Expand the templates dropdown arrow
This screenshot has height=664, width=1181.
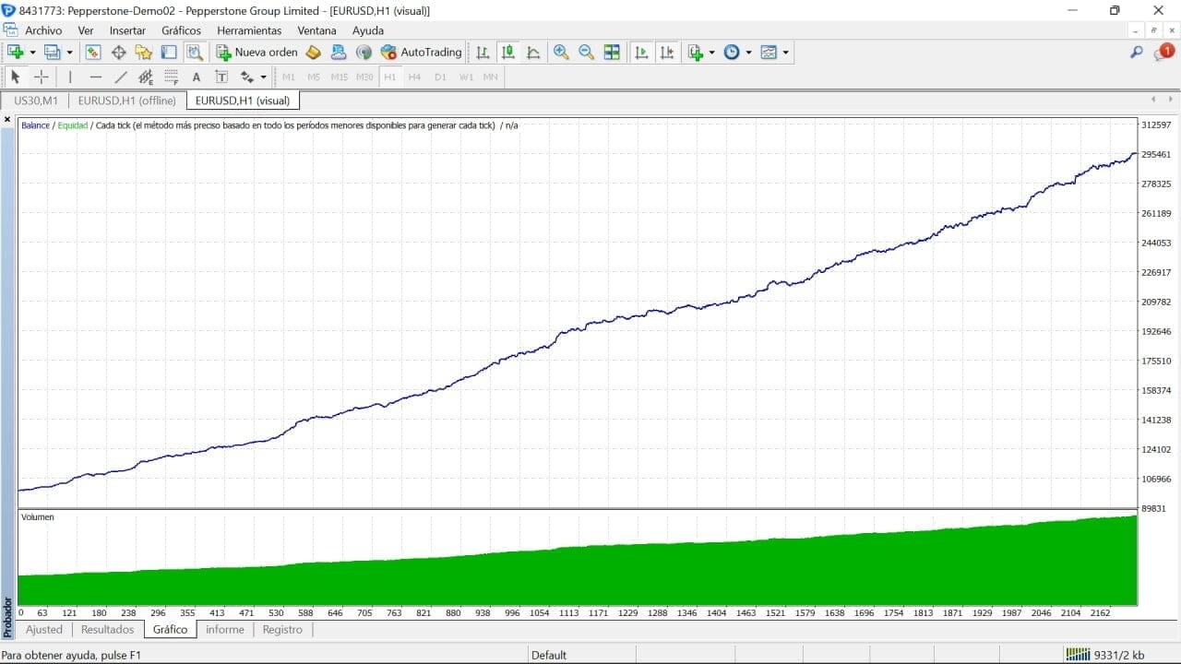[x=786, y=53]
